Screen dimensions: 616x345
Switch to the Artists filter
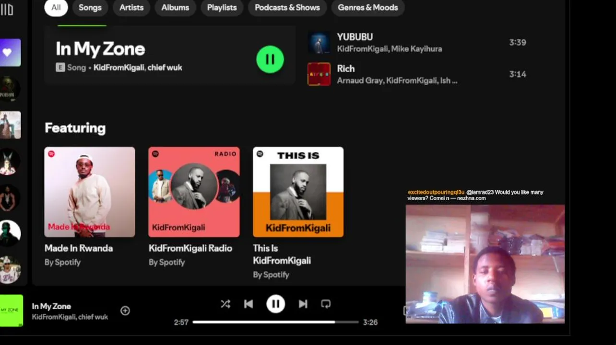[131, 8]
